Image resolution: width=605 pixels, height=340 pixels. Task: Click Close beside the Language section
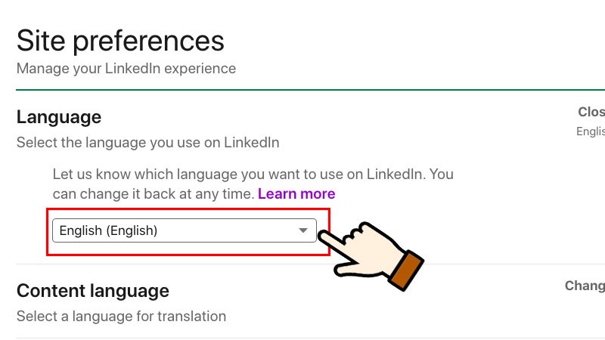pos(591,112)
